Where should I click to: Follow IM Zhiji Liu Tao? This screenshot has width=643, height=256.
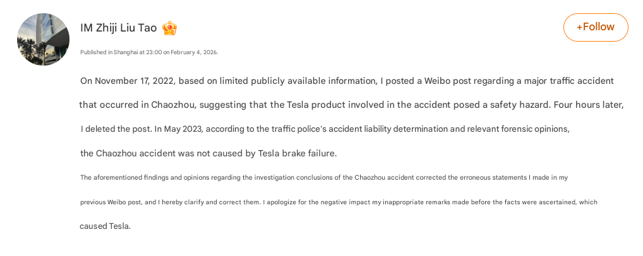click(595, 27)
